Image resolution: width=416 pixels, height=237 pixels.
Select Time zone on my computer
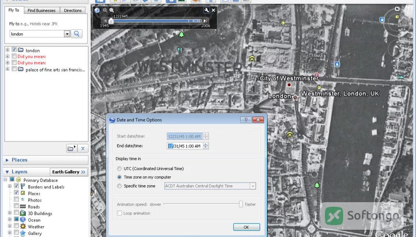[x=120, y=177]
